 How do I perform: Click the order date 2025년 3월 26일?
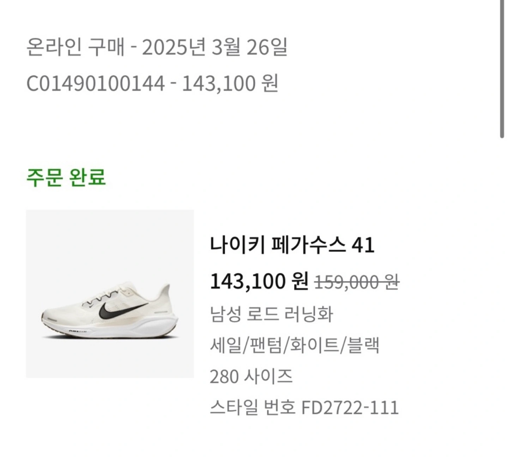[214, 47]
